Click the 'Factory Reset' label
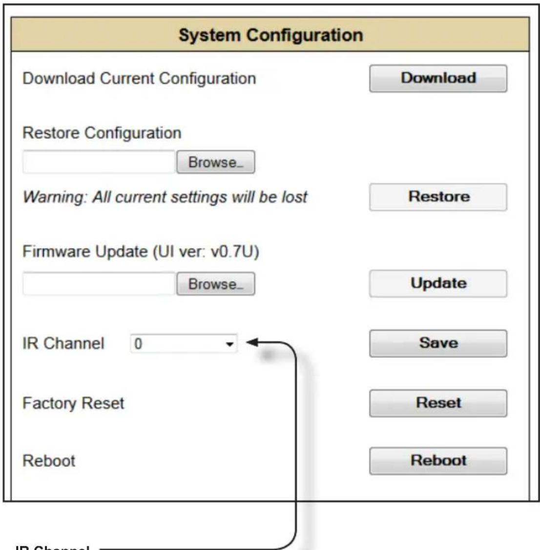 [73, 403]
